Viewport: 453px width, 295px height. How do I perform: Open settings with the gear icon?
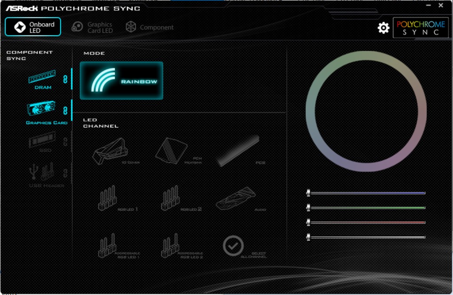click(x=383, y=28)
